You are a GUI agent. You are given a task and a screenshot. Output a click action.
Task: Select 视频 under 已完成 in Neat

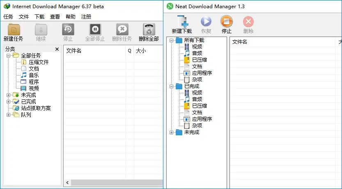point(197,93)
